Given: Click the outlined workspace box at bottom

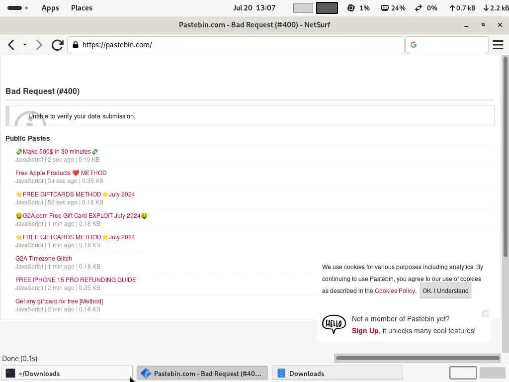Looking at the screenshot, I should (463, 373).
